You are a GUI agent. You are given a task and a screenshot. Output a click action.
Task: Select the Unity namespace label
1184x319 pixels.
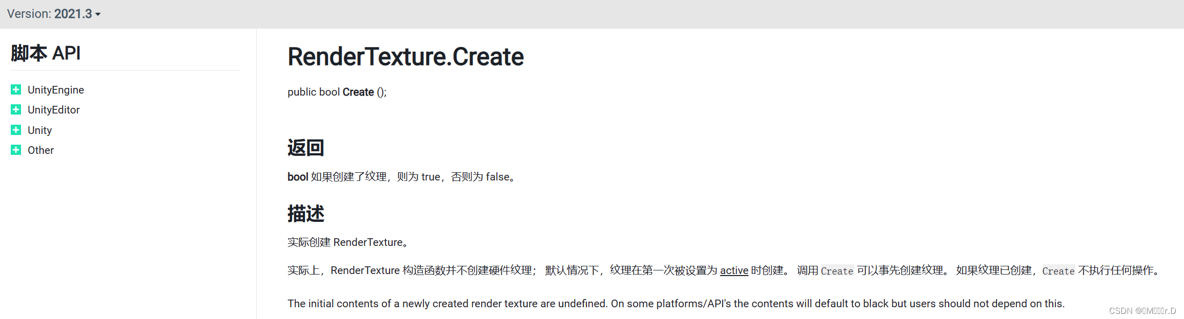[x=39, y=130]
